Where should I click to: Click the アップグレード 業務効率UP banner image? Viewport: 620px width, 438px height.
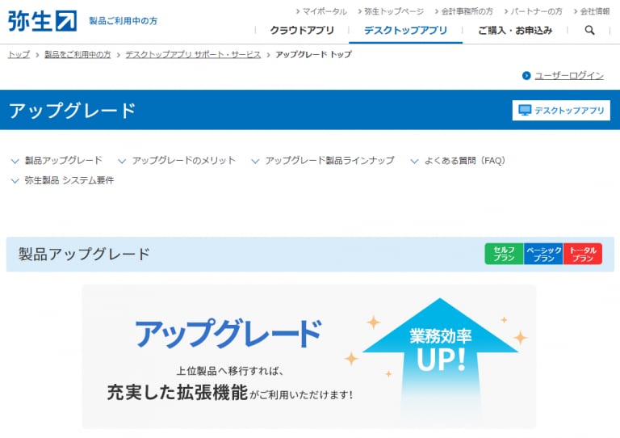pos(309,356)
